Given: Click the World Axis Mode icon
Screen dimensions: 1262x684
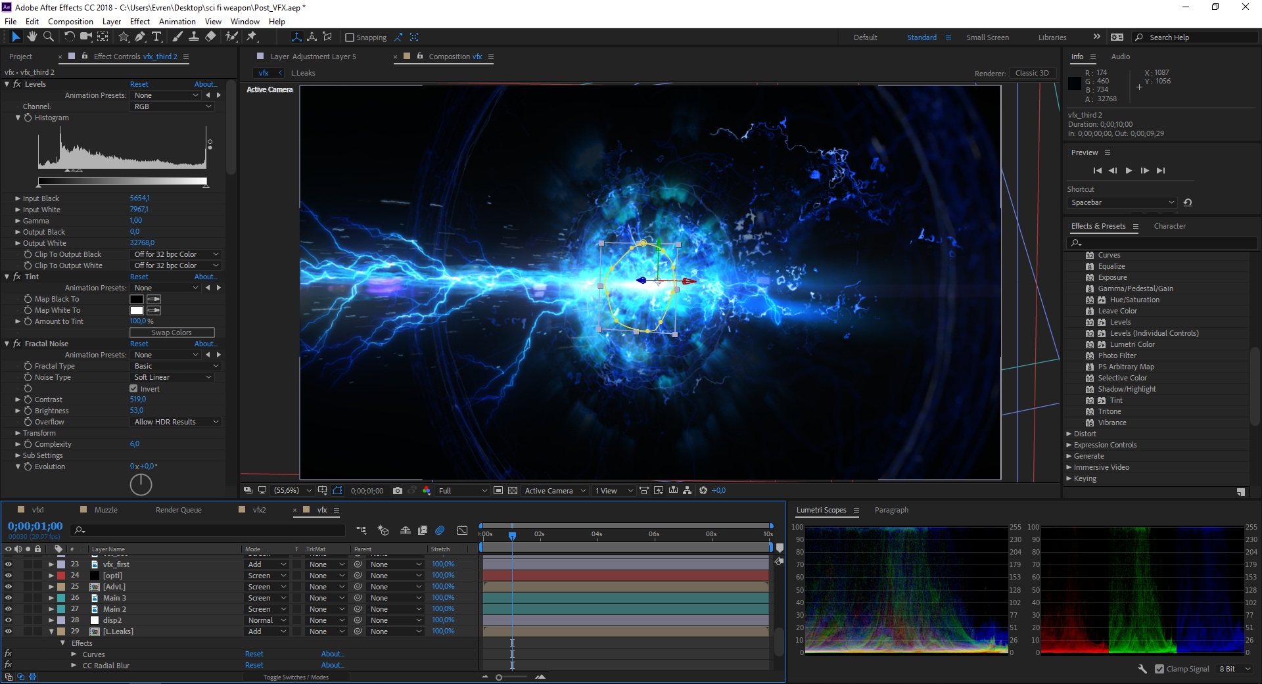Looking at the screenshot, I should pyautogui.click(x=312, y=37).
